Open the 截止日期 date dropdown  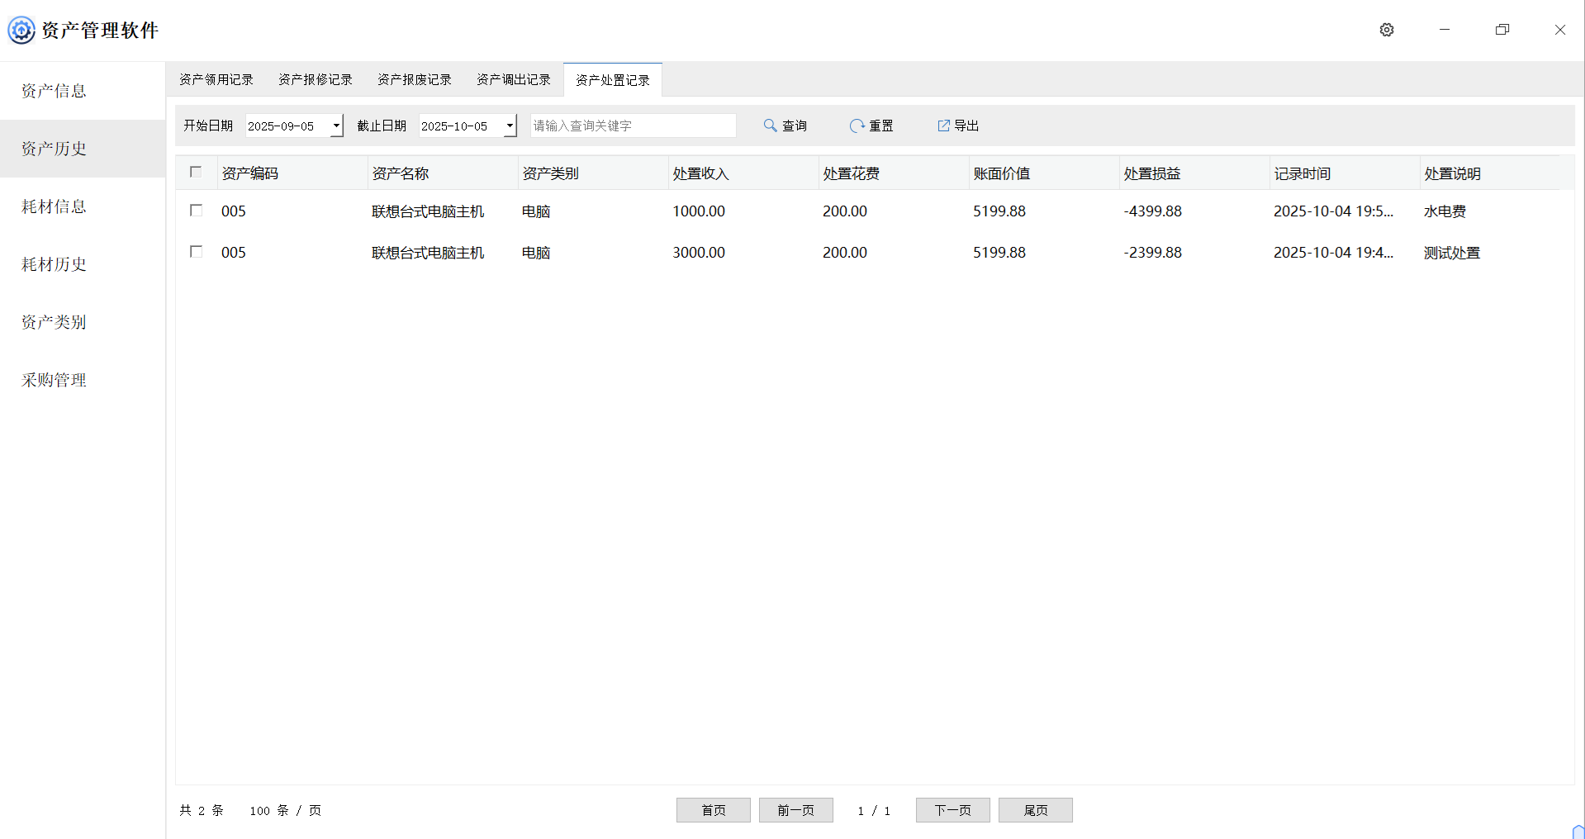(x=509, y=126)
